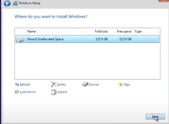This screenshot has width=169, height=124.
Task: Click the Refresh arrows icon
Action: click(17, 84)
